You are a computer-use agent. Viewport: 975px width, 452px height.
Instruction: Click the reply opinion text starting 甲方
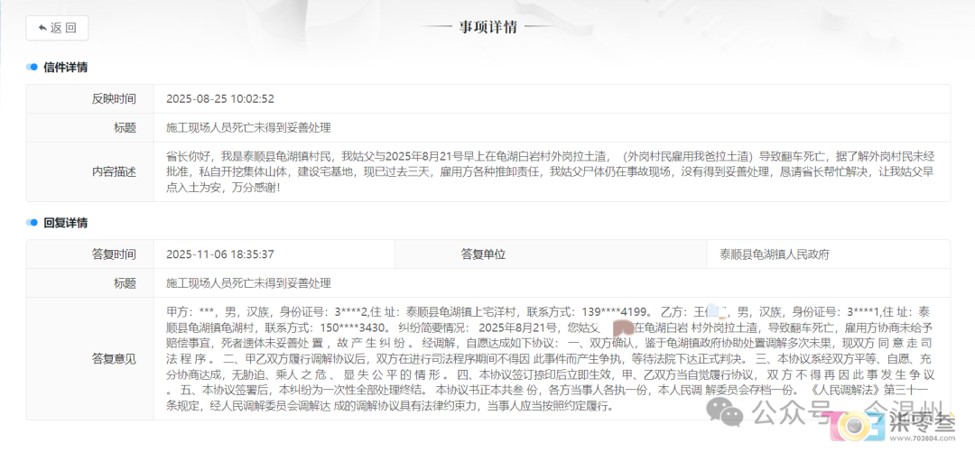(551, 358)
